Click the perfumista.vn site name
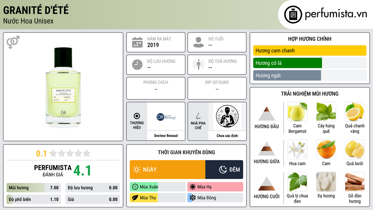The width and height of the screenshot is (373, 210). click(336, 14)
